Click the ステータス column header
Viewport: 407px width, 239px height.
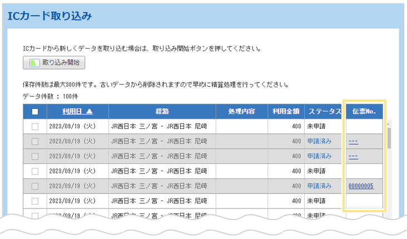point(324,112)
